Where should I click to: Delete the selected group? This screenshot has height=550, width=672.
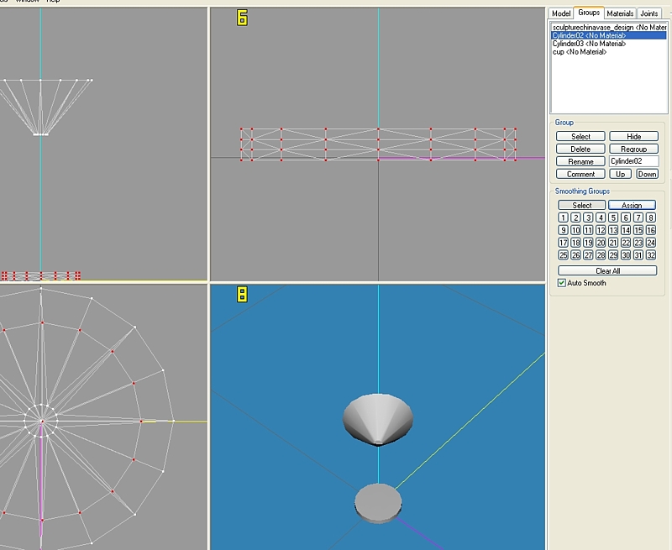click(580, 149)
